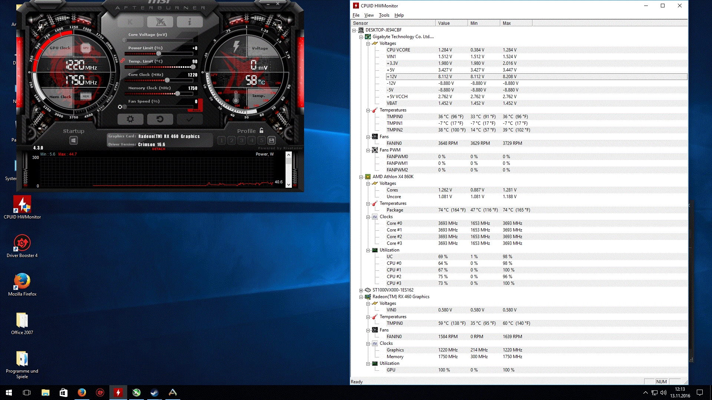The height and width of the screenshot is (400, 712).
Task: Expand the ST1000VX000-1ES162 drive node
Action: [x=361, y=290]
